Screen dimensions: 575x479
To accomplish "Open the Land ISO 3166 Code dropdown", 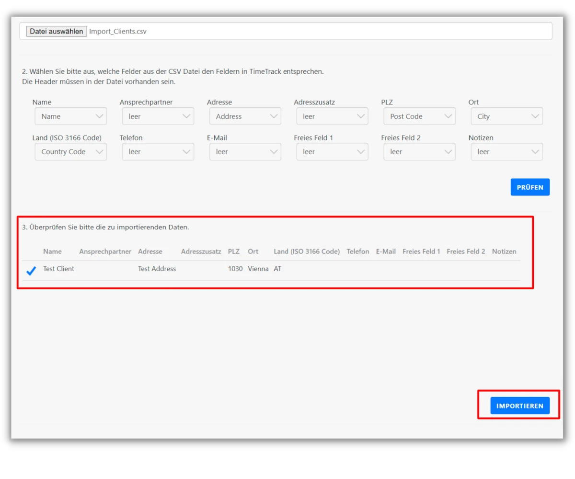I will click(70, 151).
